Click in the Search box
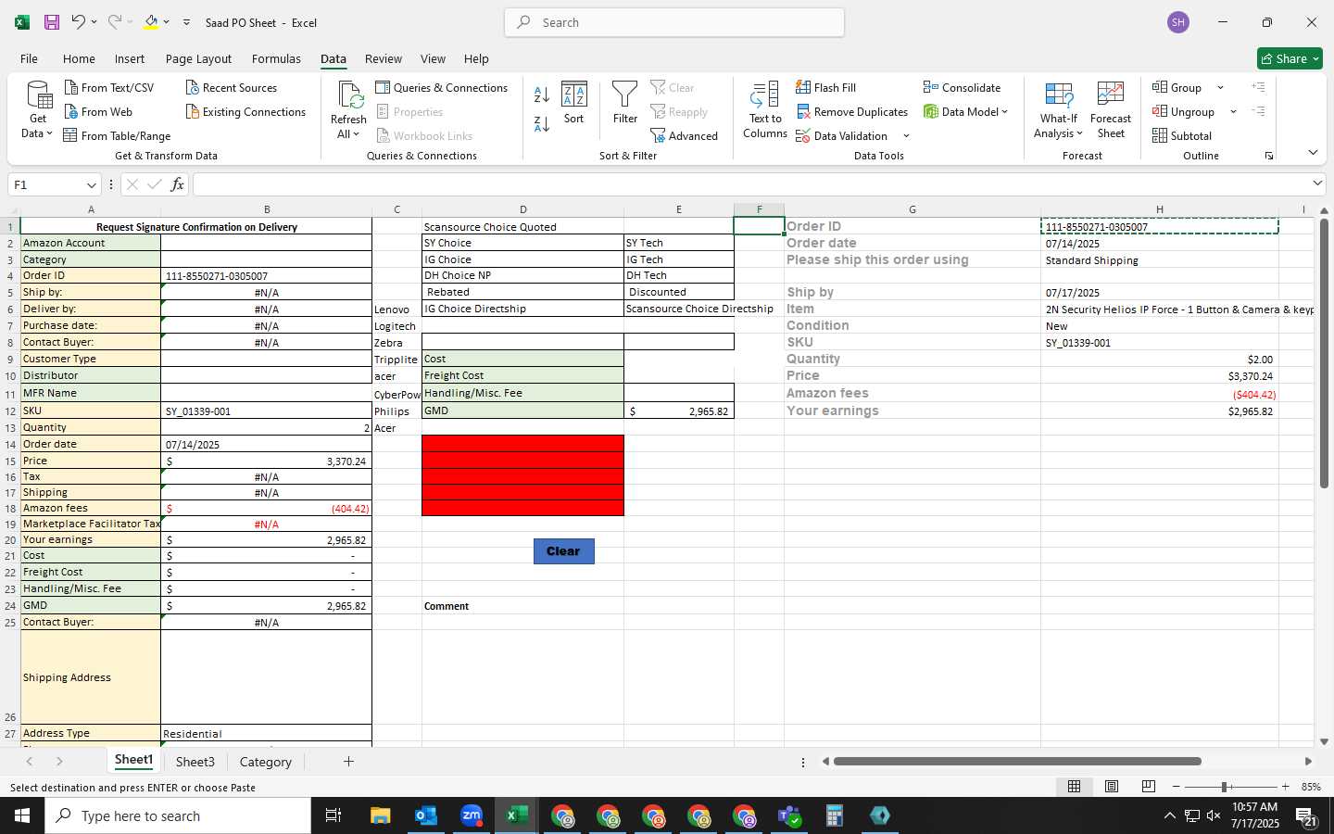Screen dimensions: 1334x834 click(x=674, y=22)
